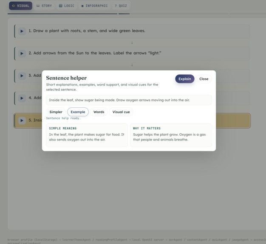Play step 1 Draw a plant
266x244 pixels.
[22, 31]
